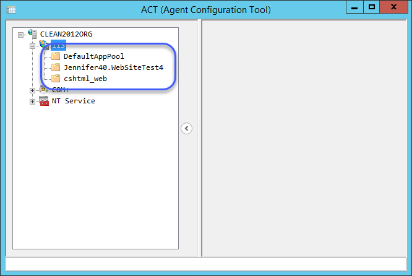
Task: Select the cshtml_web tree item
Action: 85,79
